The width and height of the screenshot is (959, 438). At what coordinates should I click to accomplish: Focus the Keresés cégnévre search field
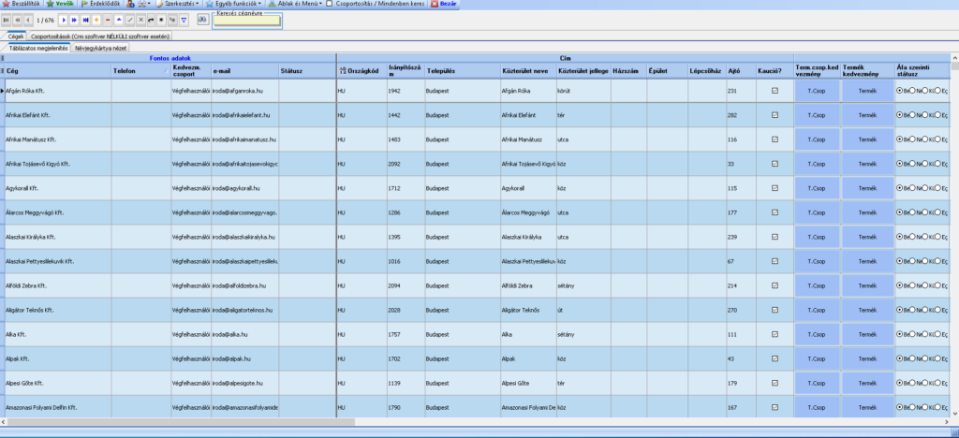[246, 21]
